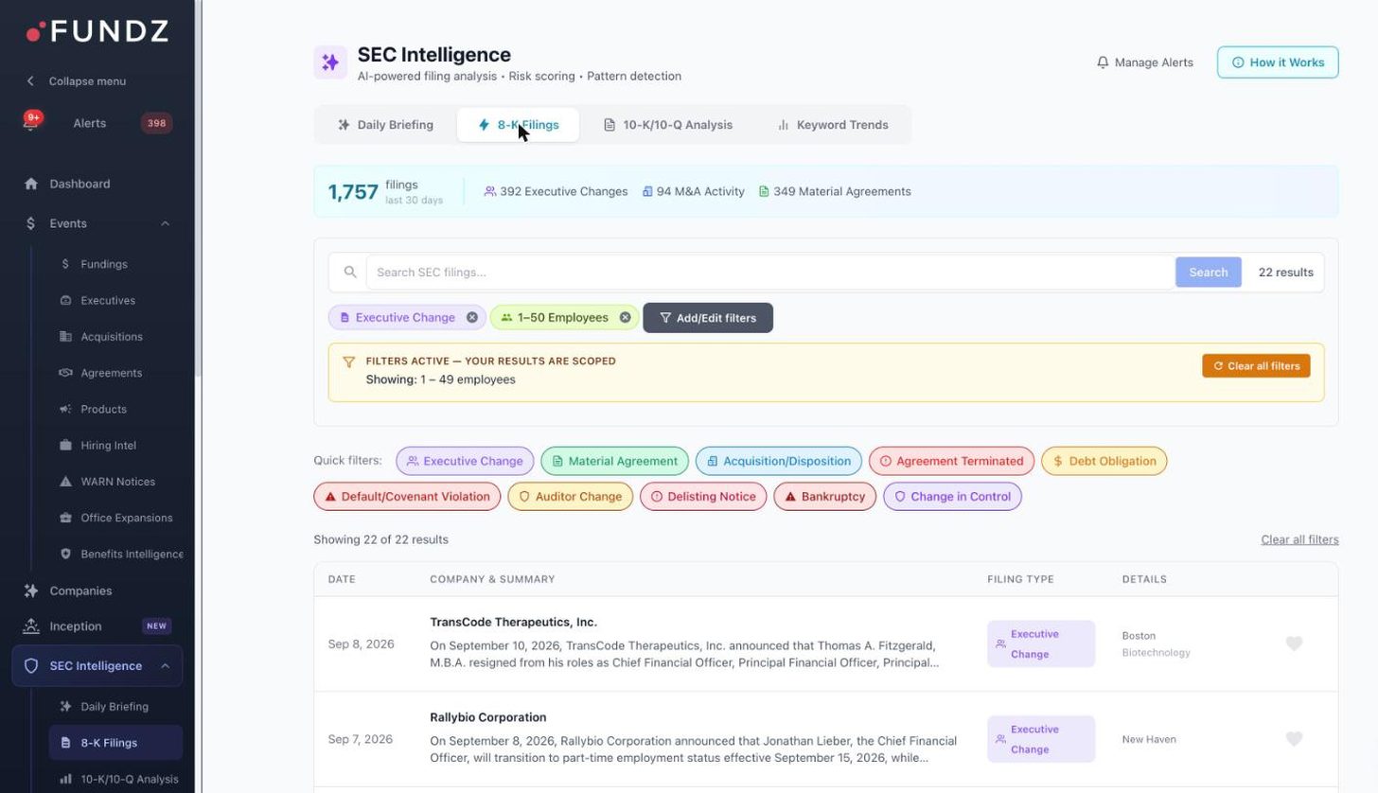
Task: Click the Manage Alerts button
Action: [x=1145, y=62]
